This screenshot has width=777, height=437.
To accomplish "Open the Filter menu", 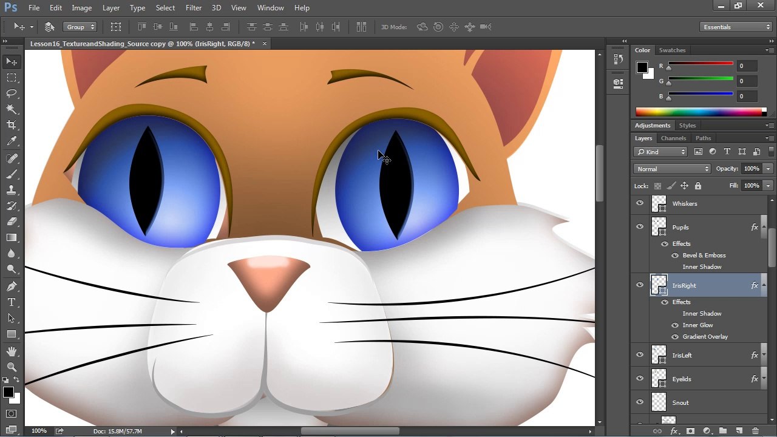I will 194,8.
